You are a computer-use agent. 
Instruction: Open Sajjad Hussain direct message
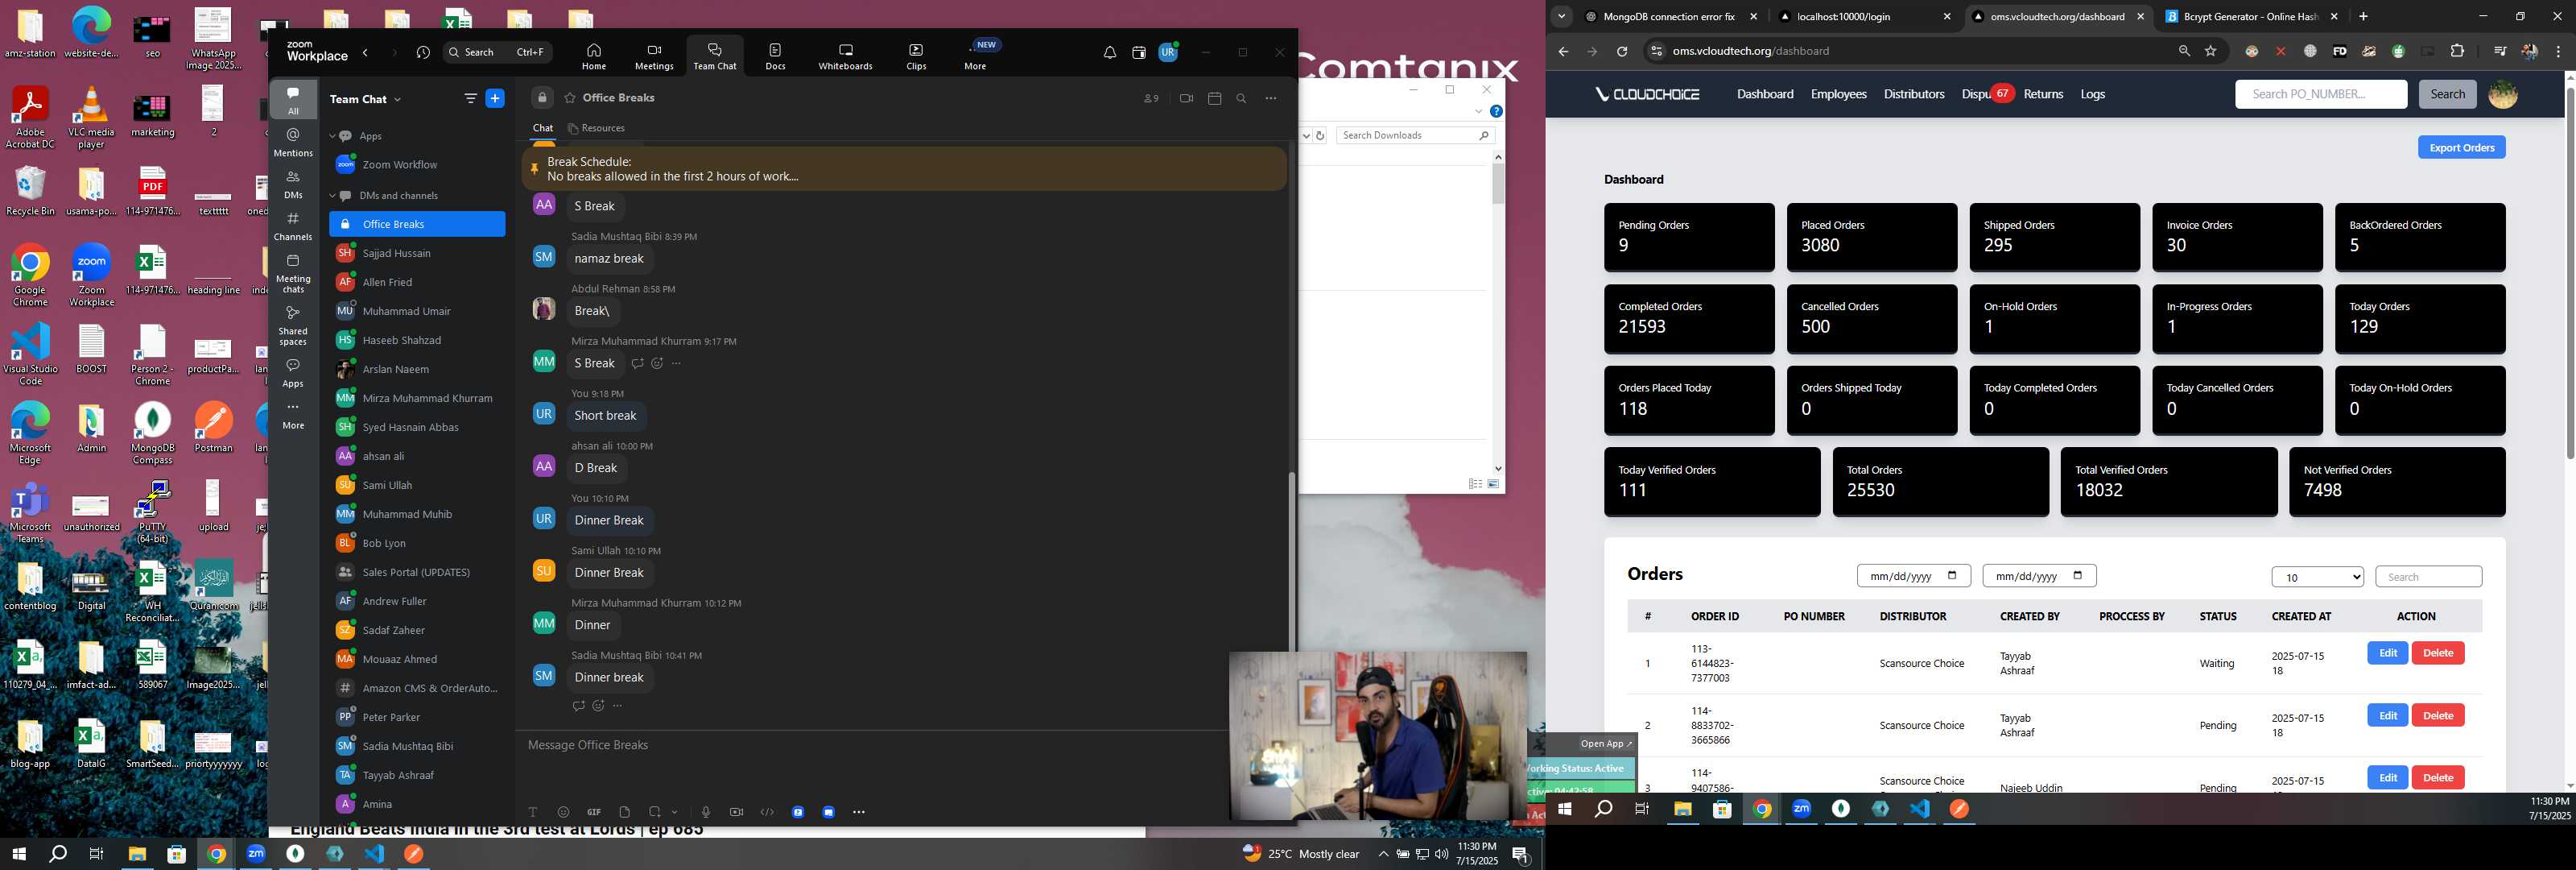coord(417,253)
